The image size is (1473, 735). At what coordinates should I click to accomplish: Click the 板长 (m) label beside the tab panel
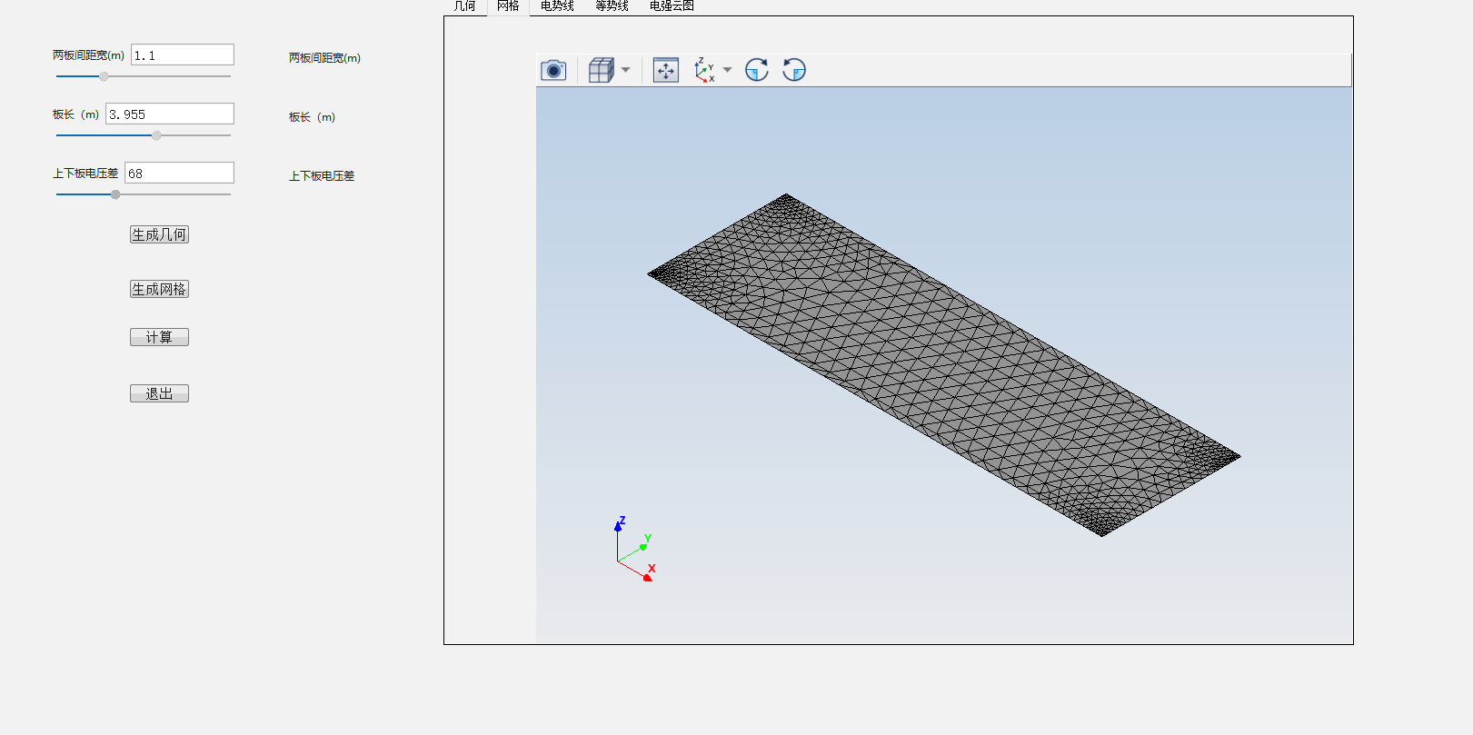coord(312,117)
